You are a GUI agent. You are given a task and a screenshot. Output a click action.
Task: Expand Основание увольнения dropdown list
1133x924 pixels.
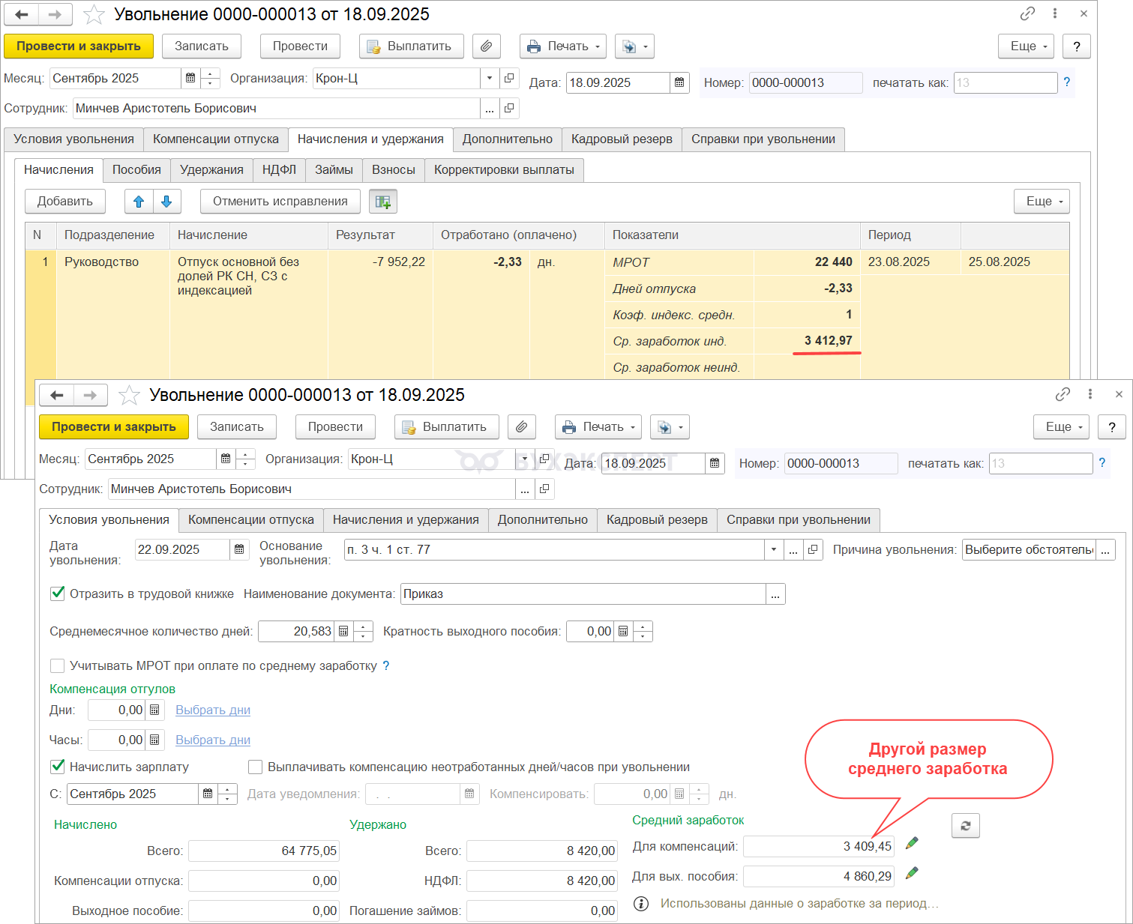pyautogui.click(x=773, y=550)
